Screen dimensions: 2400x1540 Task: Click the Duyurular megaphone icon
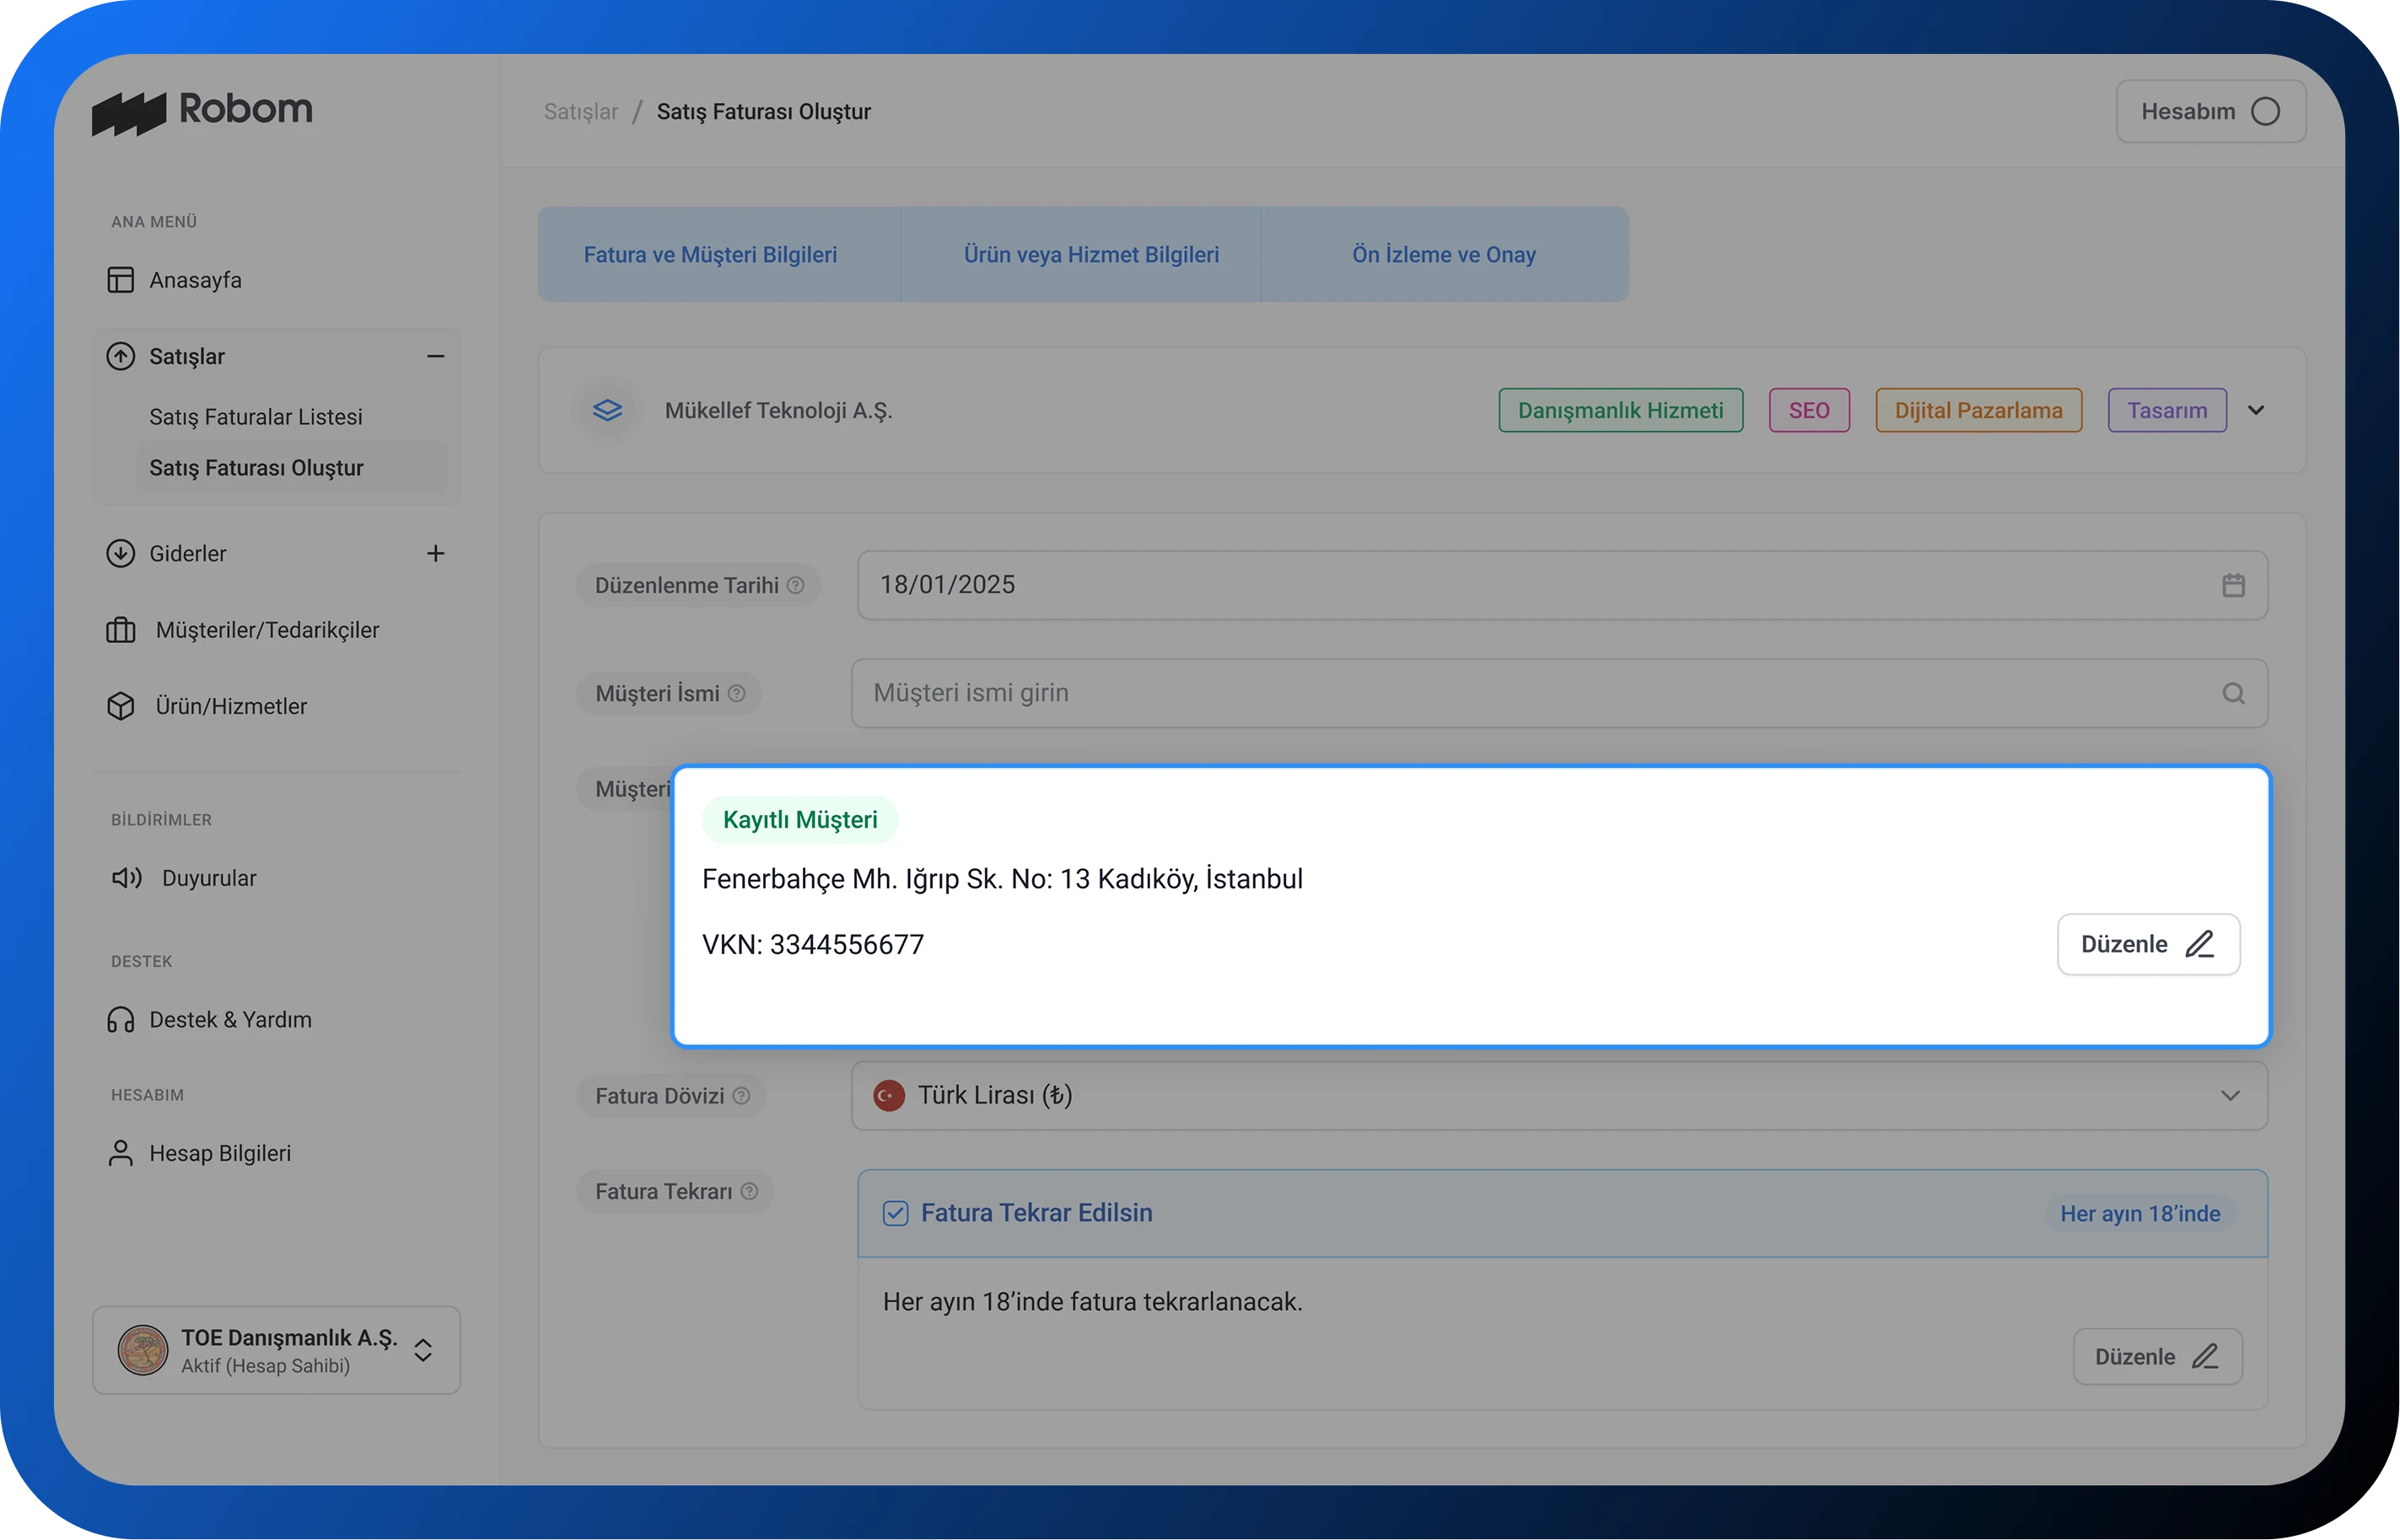(x=126, y=878)
